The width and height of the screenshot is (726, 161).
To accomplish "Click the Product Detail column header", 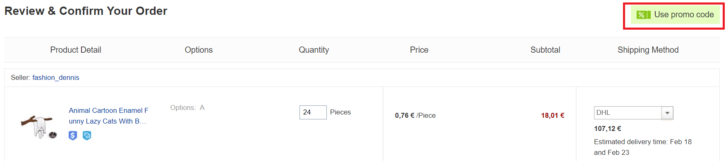I will [x=76, y=50].
